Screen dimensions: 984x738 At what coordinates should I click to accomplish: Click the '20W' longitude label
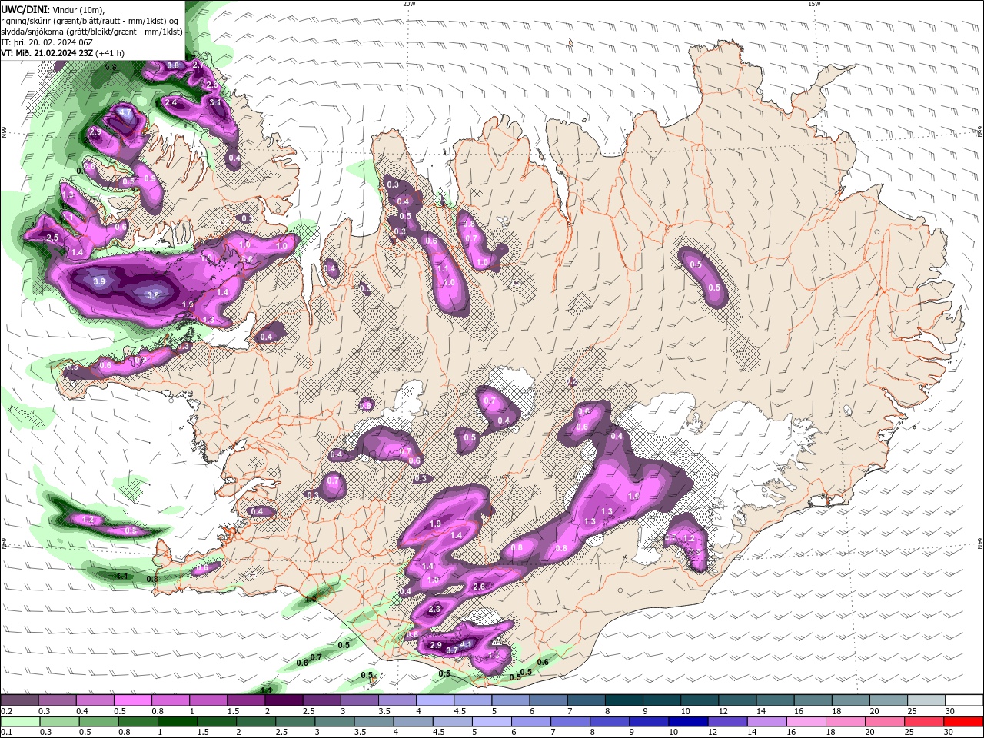[409, 4]
